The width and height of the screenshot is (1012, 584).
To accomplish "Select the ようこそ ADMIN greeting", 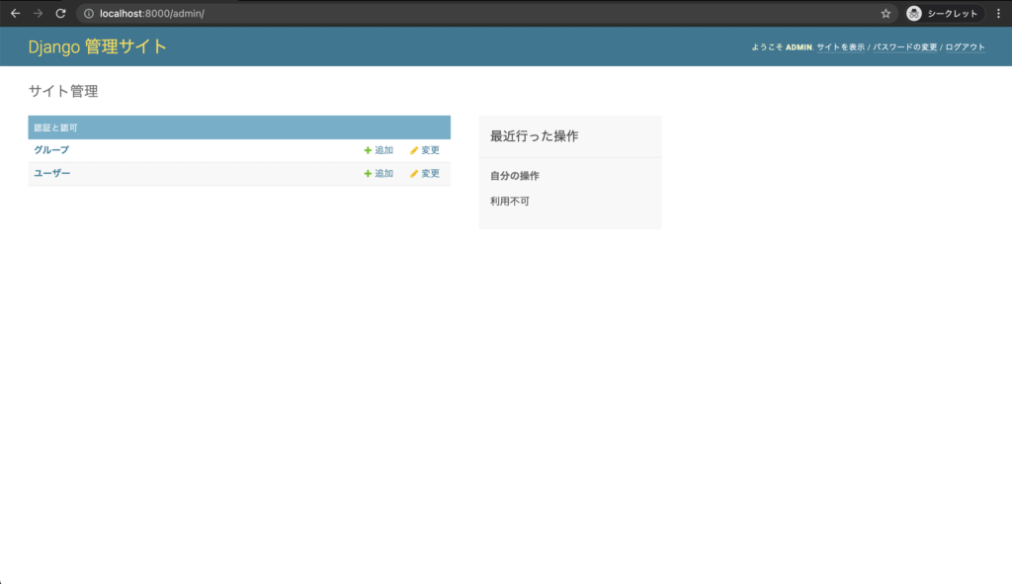I will click(x=782, y=47).
